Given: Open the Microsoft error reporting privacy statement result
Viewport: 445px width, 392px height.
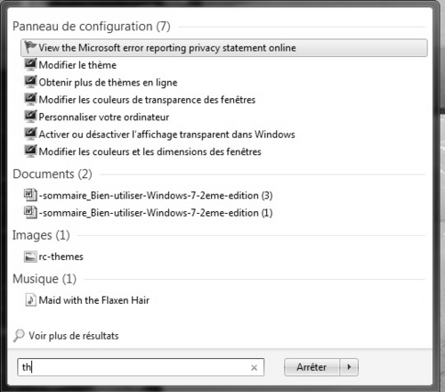Looking at the screenshot, I should pos(224,48).
